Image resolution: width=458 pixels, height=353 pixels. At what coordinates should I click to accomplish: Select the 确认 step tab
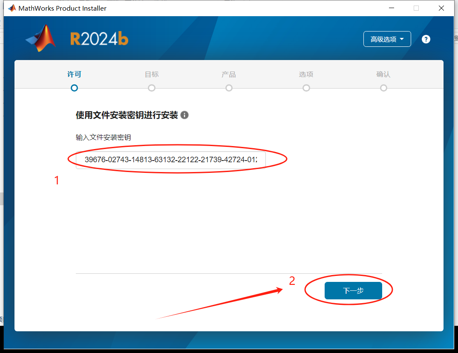coord(383,75)
